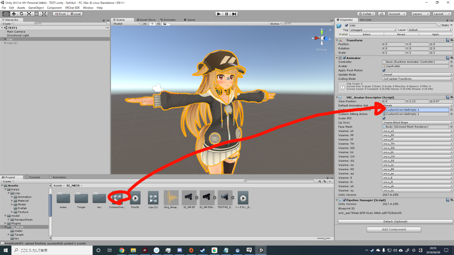Toggle the Apply Root Motion checkbox
This screenshot has width=454, height=255.
pos(384,71)
